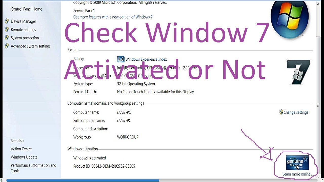Click the 32-bit Operating System value
324x182 pixels.
[136, 84]
